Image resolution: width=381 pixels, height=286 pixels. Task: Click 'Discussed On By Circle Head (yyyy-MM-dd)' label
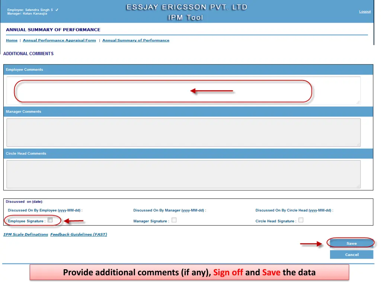[x=294, y=210]
